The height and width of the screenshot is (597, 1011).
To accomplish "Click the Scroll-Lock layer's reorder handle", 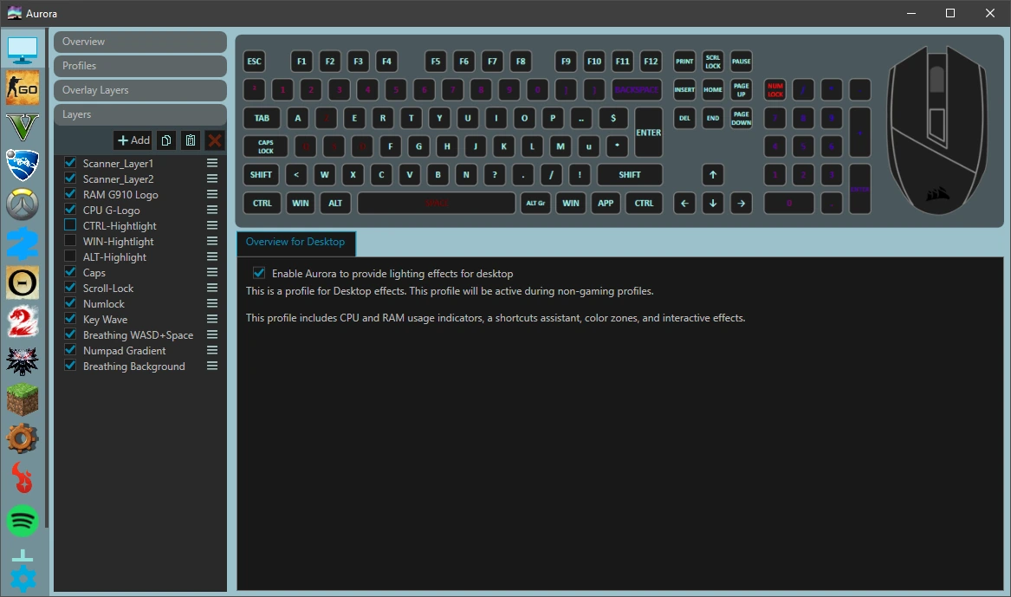I will 212,288.
